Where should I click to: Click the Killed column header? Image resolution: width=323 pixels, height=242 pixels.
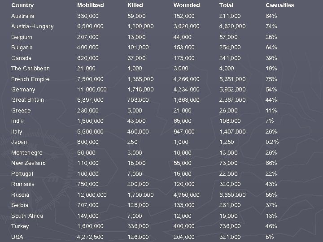point(135,5)
